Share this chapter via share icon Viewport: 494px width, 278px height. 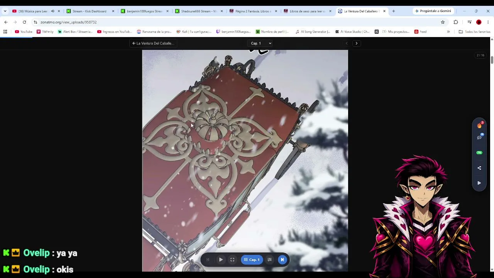point(479,168)
